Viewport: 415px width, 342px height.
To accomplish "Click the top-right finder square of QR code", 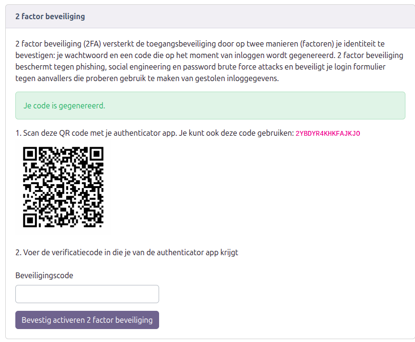I will click(x=97, y=153).
